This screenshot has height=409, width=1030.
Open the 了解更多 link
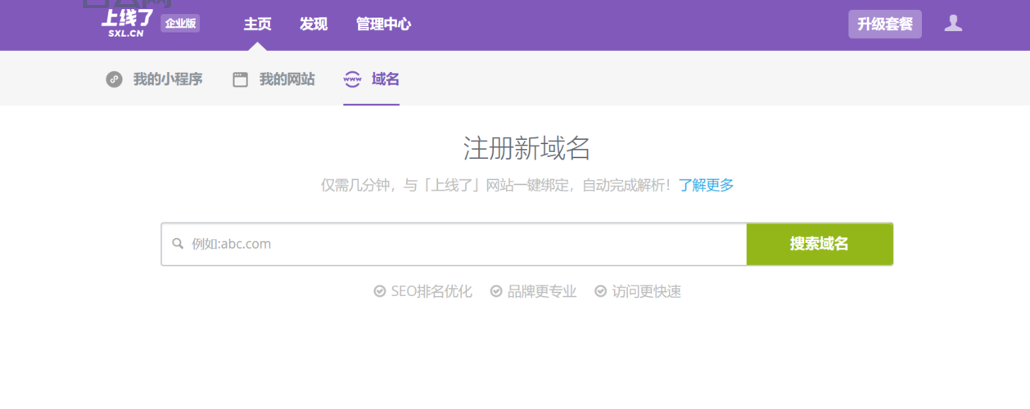point(706,185)
